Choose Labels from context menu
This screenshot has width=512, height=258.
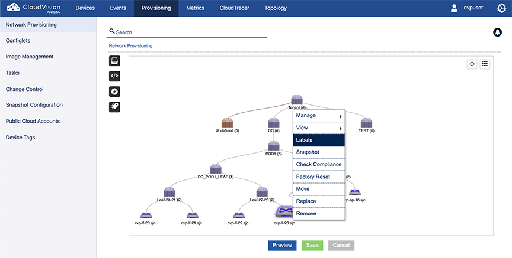pos(319,141)
